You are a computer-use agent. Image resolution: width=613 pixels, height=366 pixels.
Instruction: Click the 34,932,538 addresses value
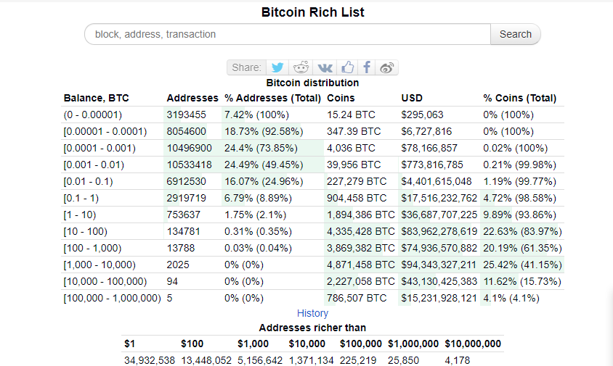[149, 359]
